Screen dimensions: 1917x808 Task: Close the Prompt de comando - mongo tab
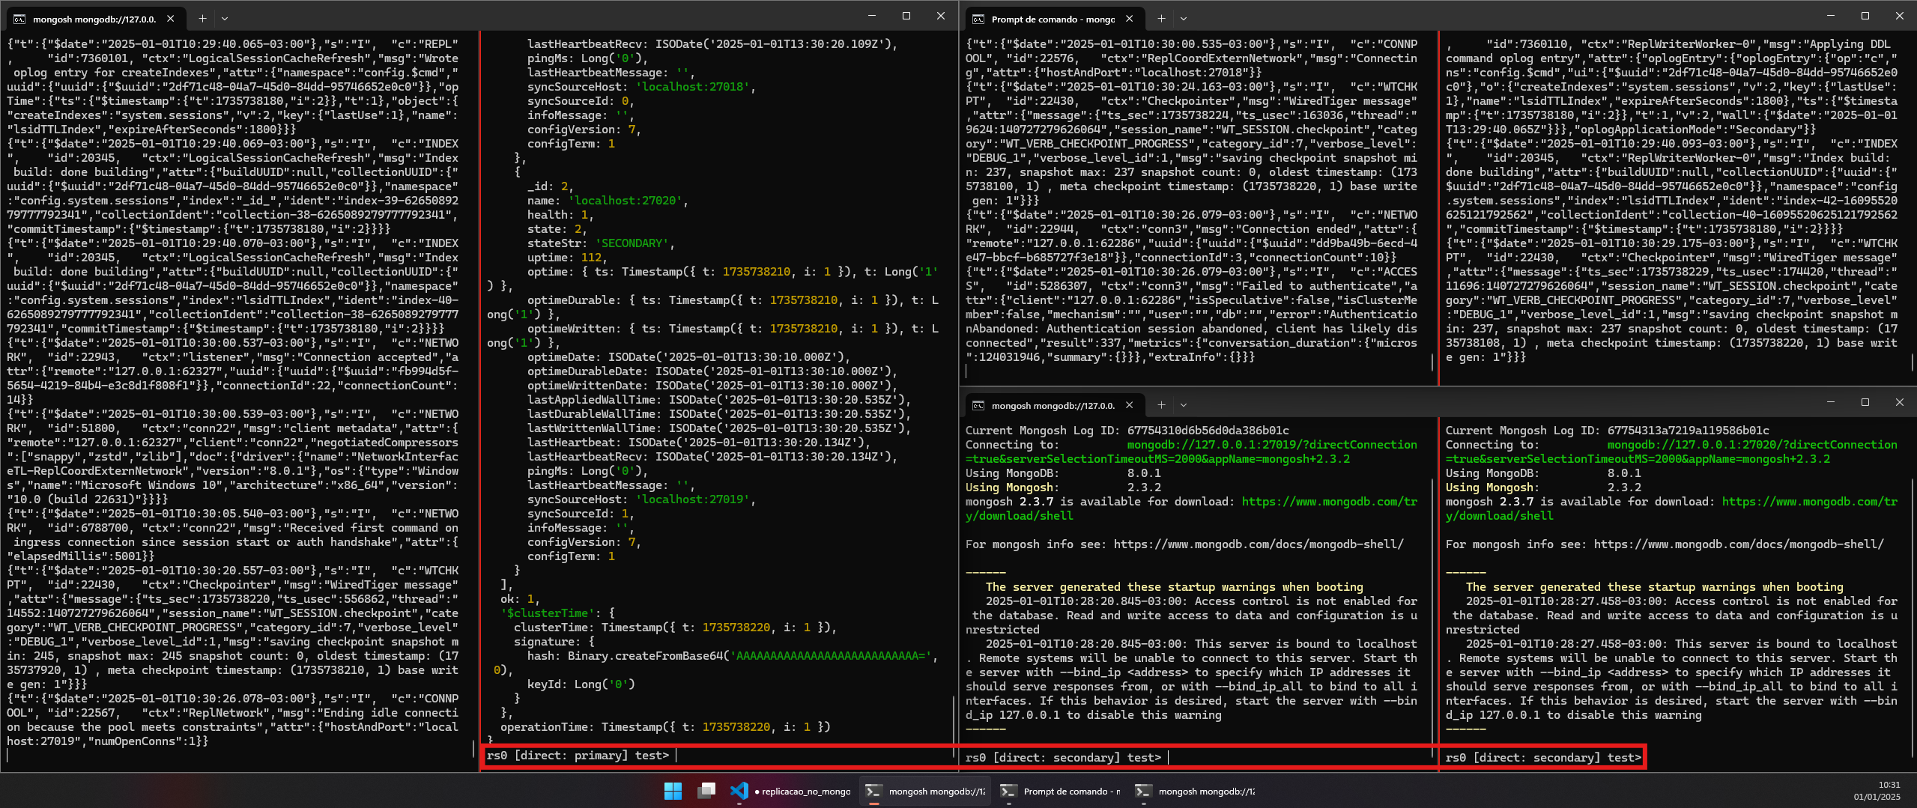click(x=1130, y=19)
